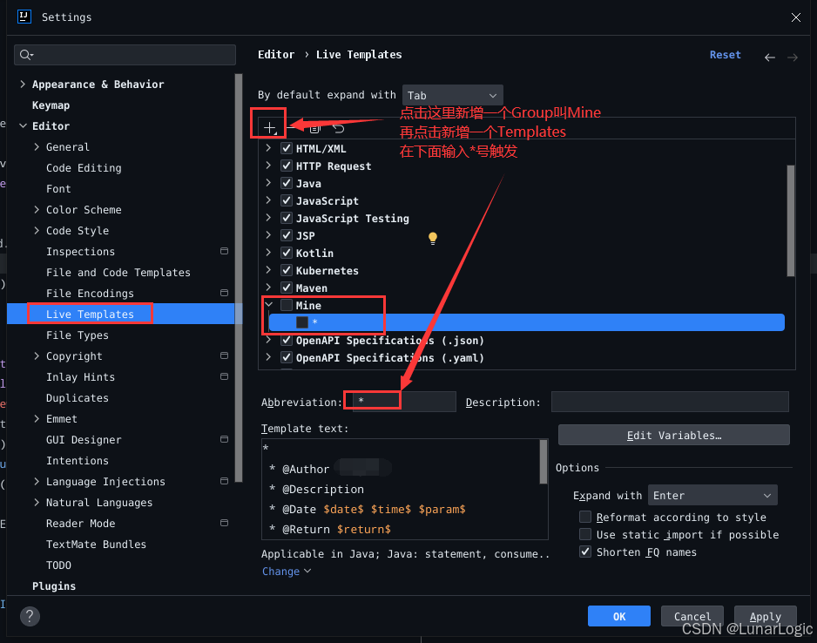Click the Edit Variables button
Screen dimensions: 817x643
point(673,435)
